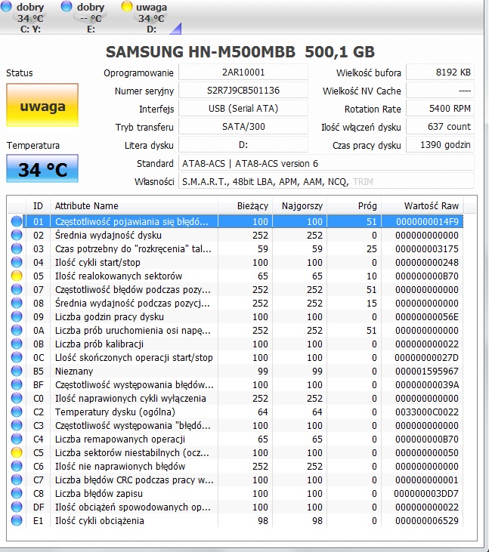Image resolution: width=489 pixels, height=552 pixels.
Task: Select row Temperatury dysku (ogólna)
Action: pyautogui.click(x=235, y=412)
